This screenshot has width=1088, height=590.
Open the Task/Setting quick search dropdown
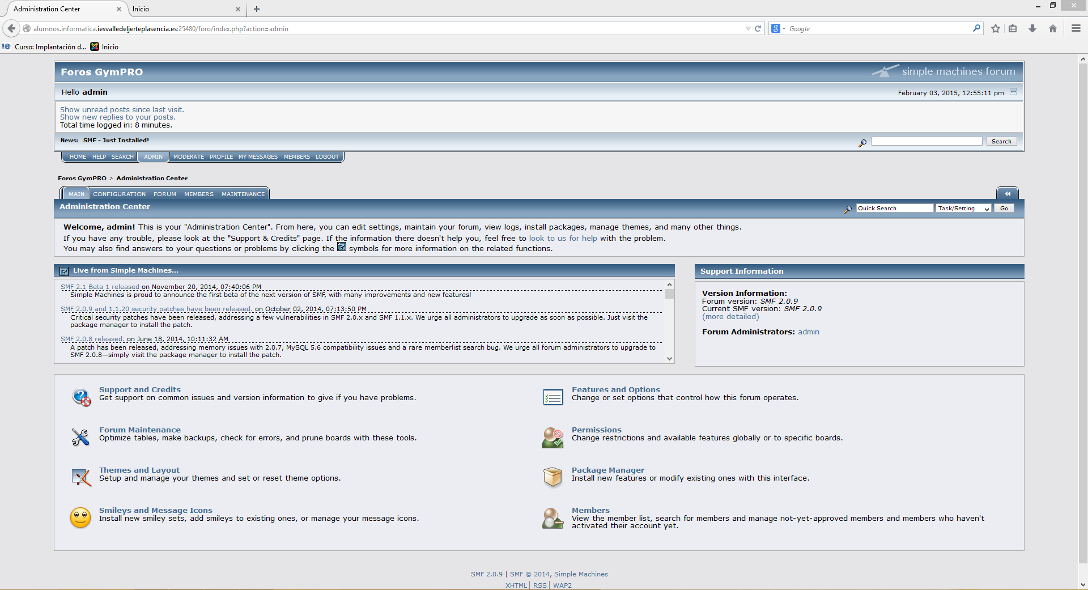click(x=963, y=209)
